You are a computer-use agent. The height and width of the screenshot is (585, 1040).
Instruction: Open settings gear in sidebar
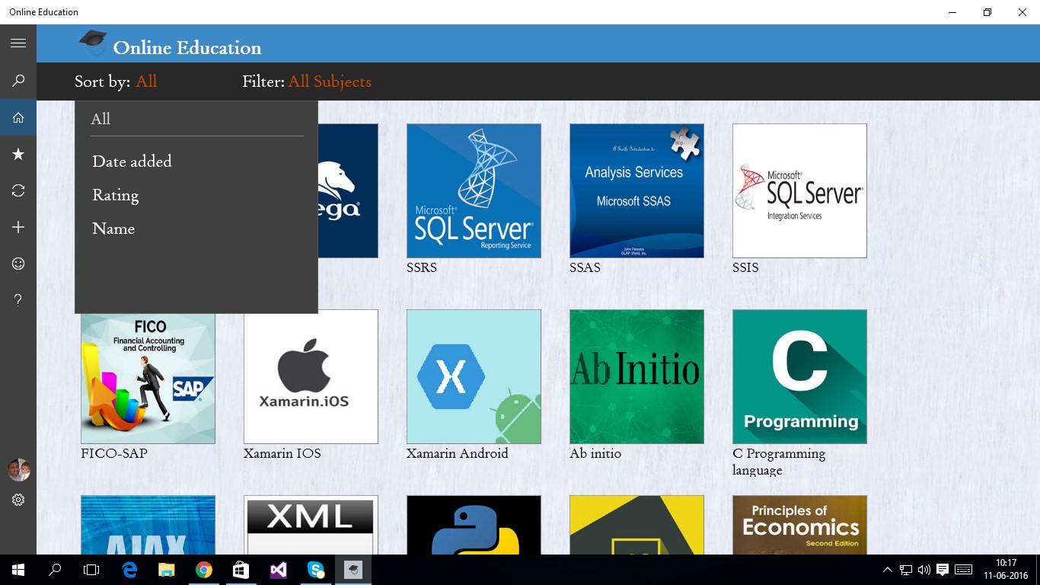click(x=18, y=500)
